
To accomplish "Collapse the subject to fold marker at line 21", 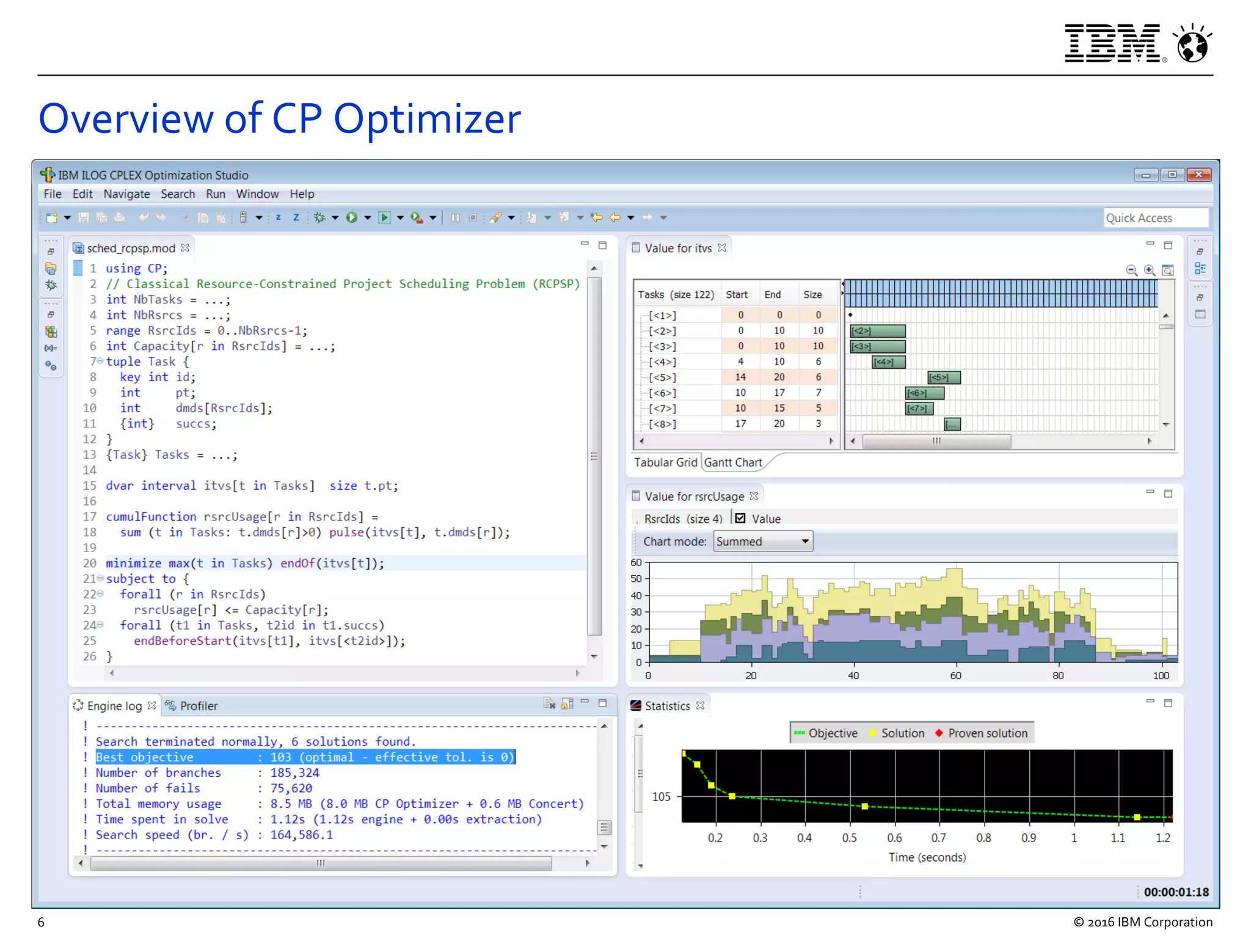I will (100, 578).
